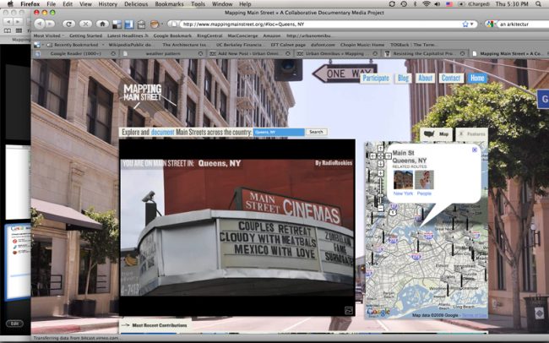The height and width of the screenshot is (343, 549).
Task: Pan the map right
Action: coord(389,156)
